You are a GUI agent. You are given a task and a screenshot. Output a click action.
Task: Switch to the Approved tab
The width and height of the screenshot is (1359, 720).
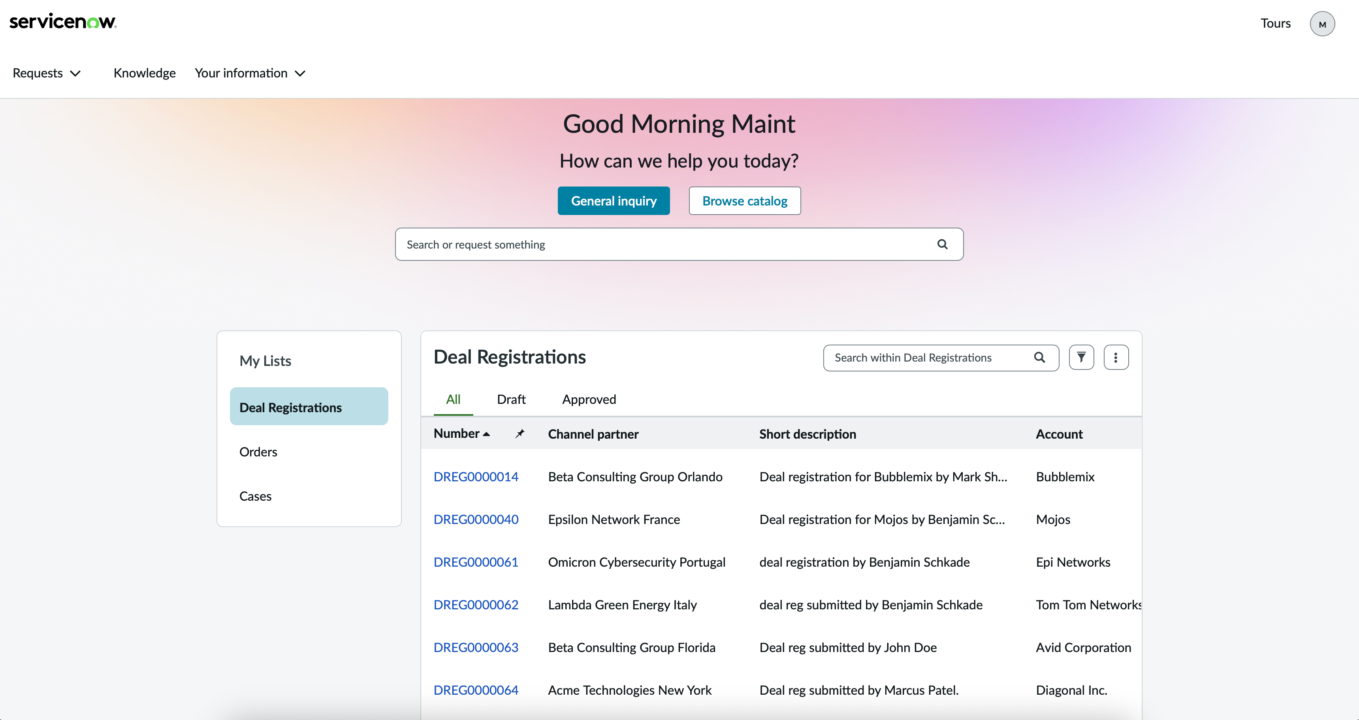tap(589, 399)
